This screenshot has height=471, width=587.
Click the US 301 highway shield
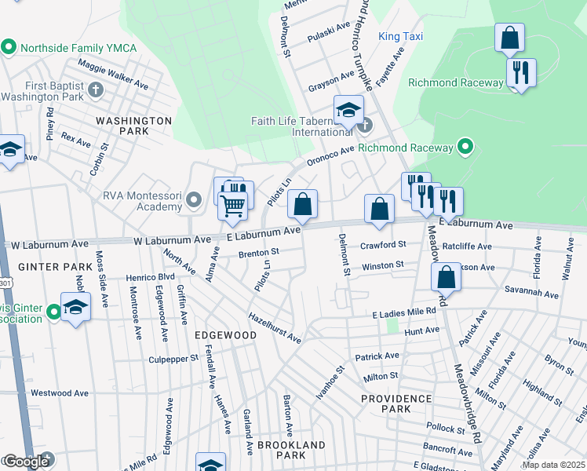(x=5, y=283)
